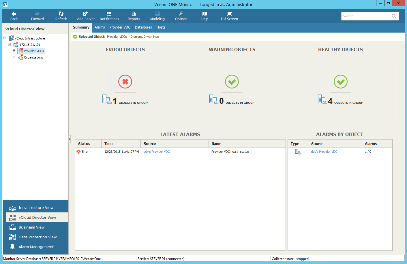Sort Latest Alarms by Status column
The image size is (407, 264).
88,144
